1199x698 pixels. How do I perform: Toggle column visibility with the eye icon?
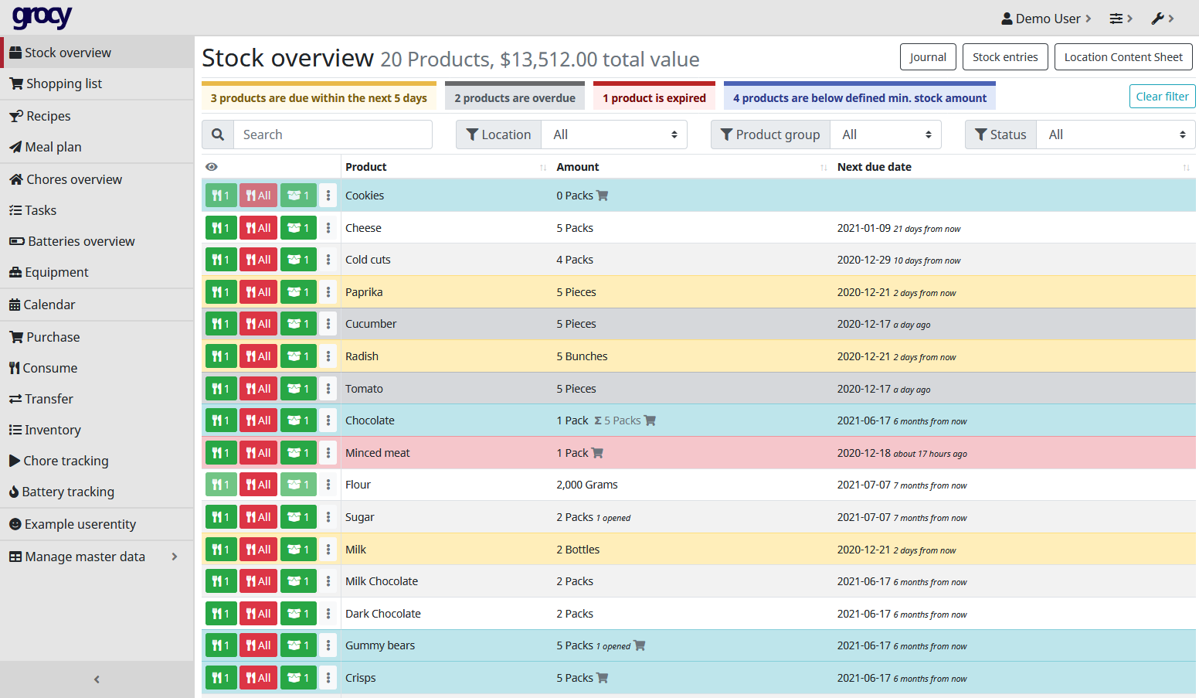point(212,167)
